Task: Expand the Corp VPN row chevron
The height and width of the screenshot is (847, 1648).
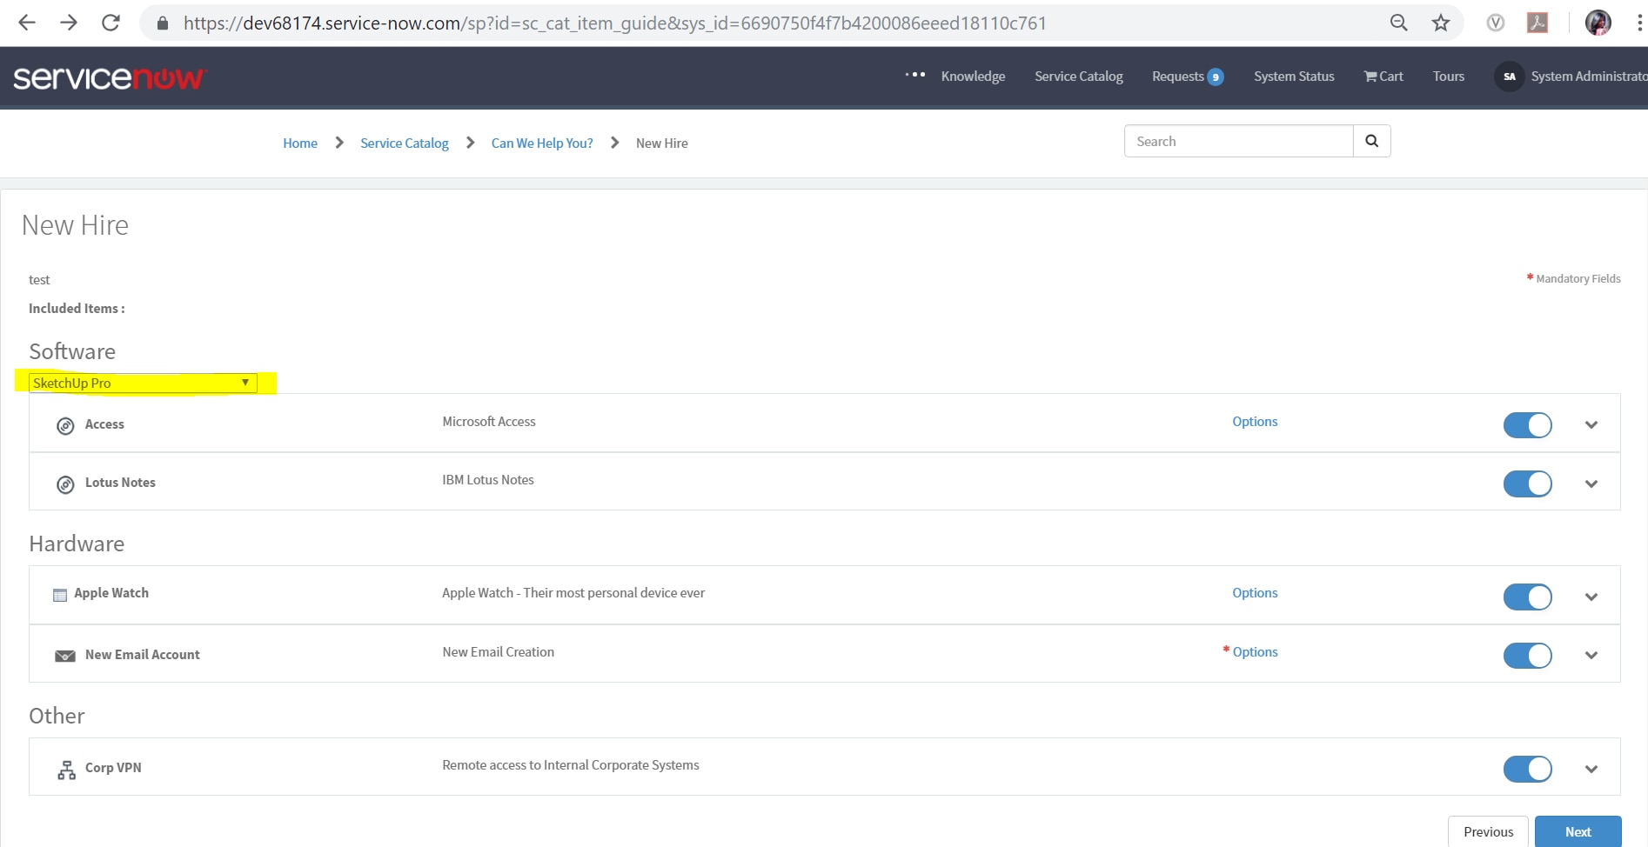Action: [1591, 770]
